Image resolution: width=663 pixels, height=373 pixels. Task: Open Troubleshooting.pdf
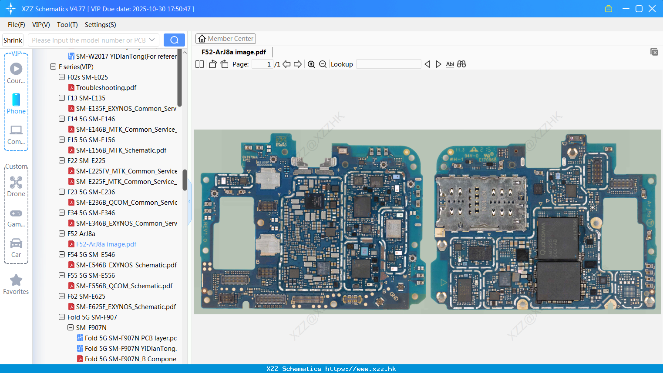point(106,88)
